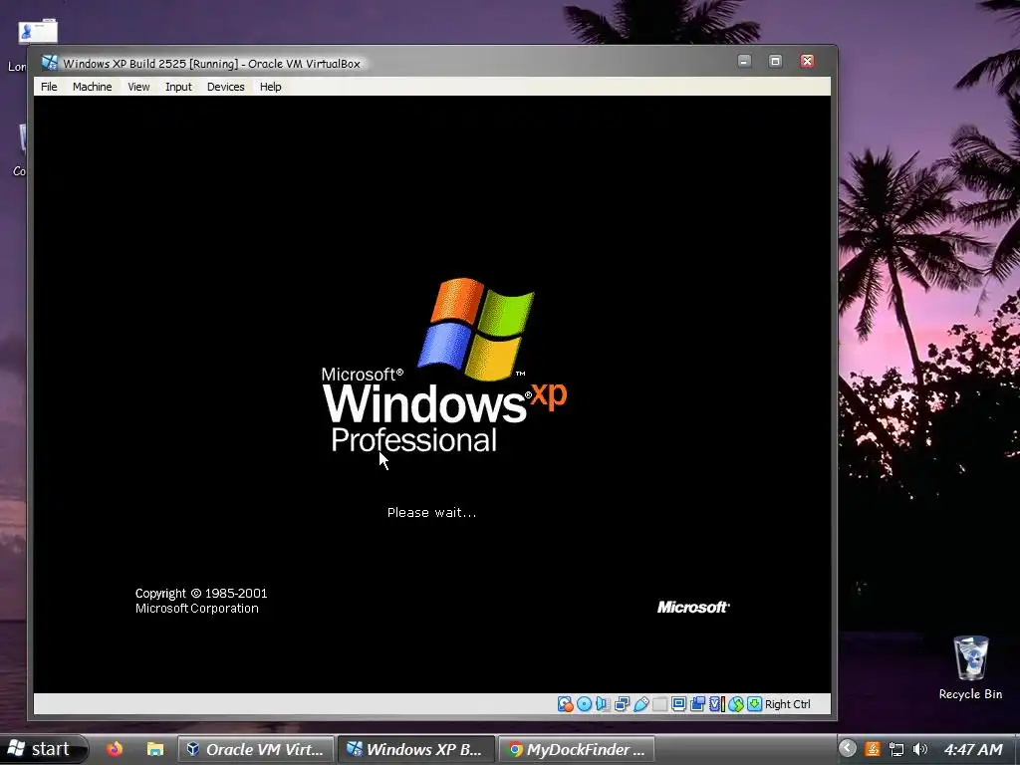Screen dimensions: 1020x765
Task: Click the audio status icon in VM status bar
Action: (603, 704)
